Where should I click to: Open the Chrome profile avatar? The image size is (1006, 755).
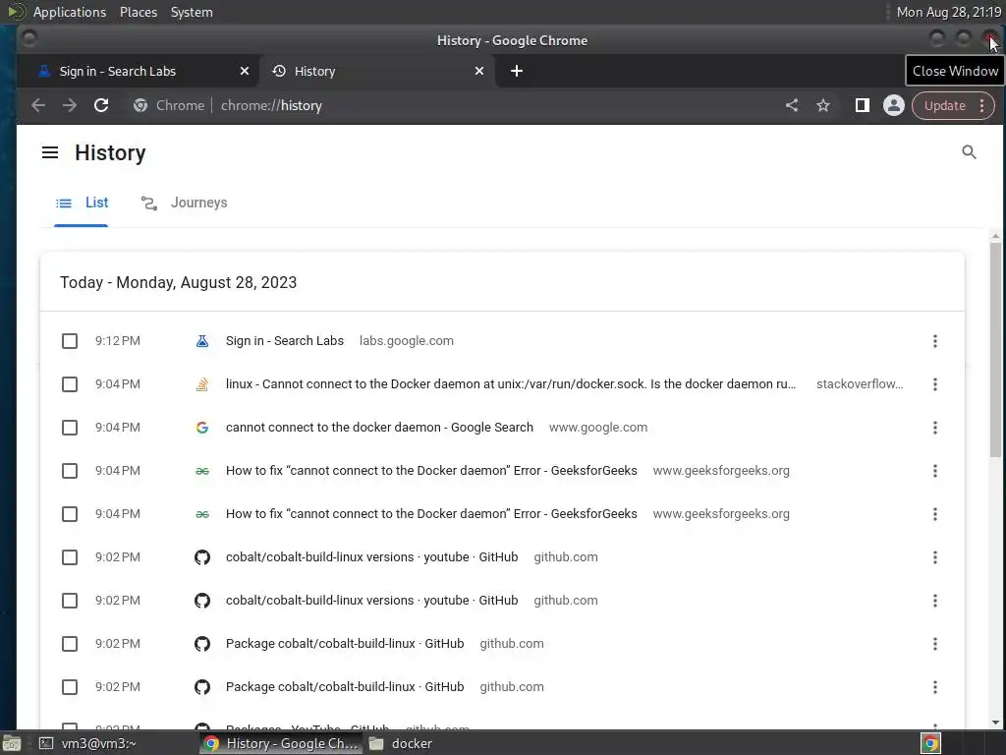point(893,105)
